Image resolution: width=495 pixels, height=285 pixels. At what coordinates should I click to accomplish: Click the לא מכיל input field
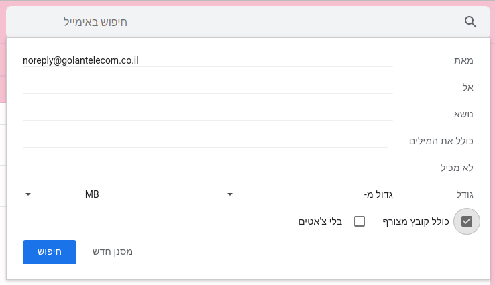pyautogui.click(x=208, y=168)
